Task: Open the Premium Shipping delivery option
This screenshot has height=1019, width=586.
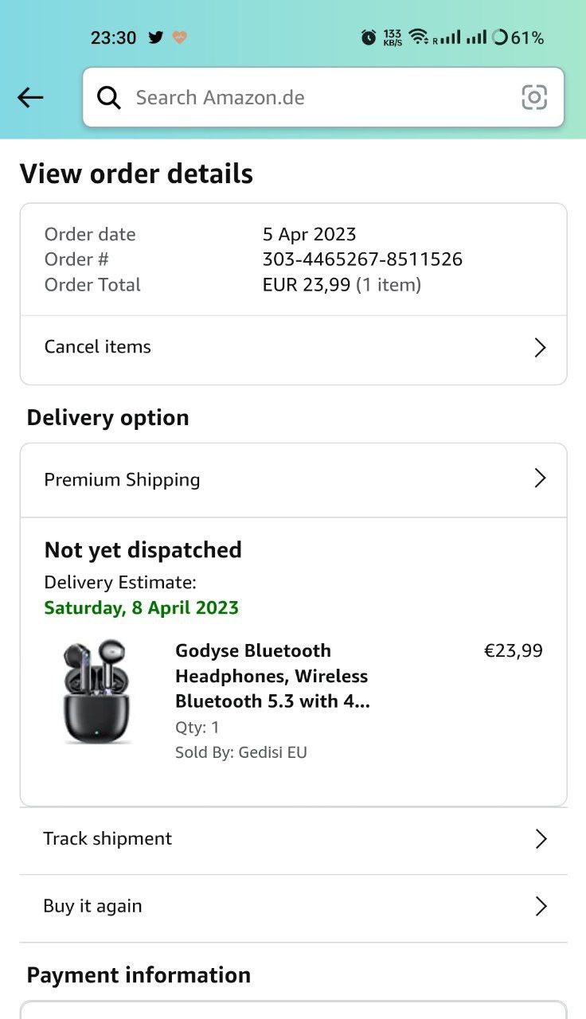Action: click(122, 480)
